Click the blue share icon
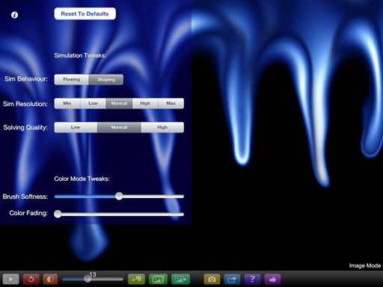383x287 pixels. pos(232,279)
